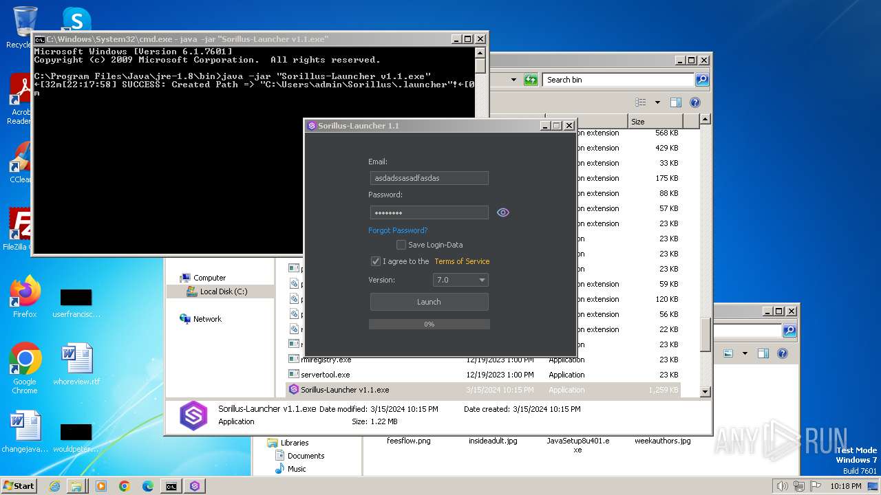Image resolution: width=881 pixels, height=495 pixels.
Task: Click the Launch button
Action: point(429,302)
